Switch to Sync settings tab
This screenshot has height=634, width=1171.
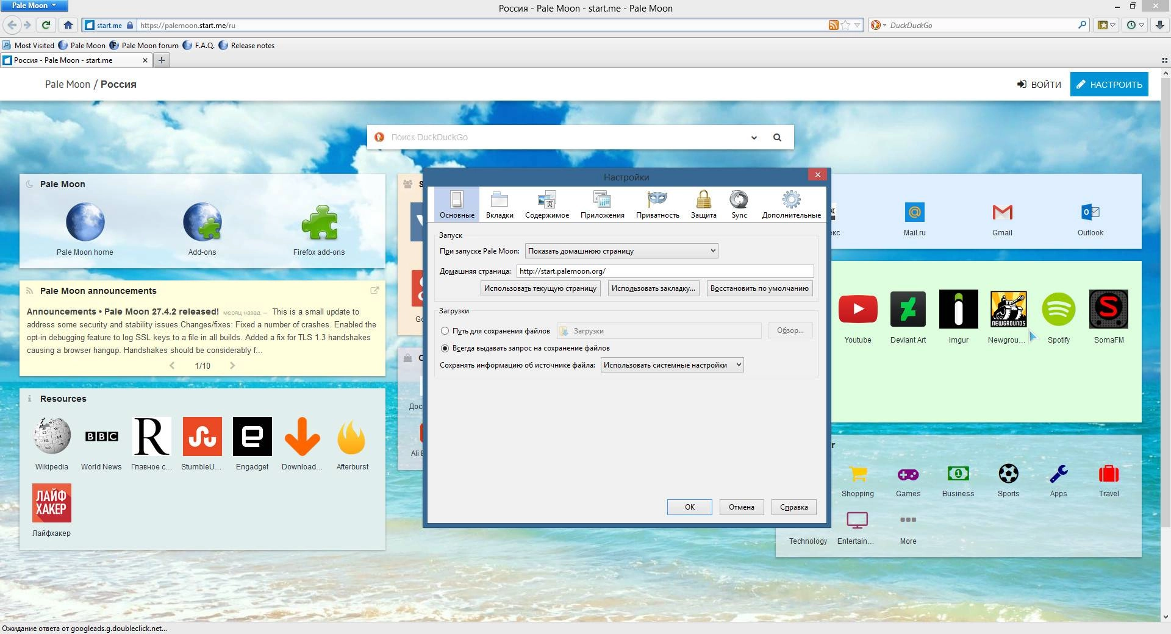pyautogui.click(x=739, y=204)
